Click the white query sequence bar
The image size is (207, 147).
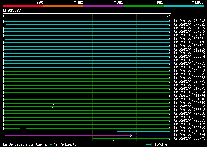click(87, 13)
